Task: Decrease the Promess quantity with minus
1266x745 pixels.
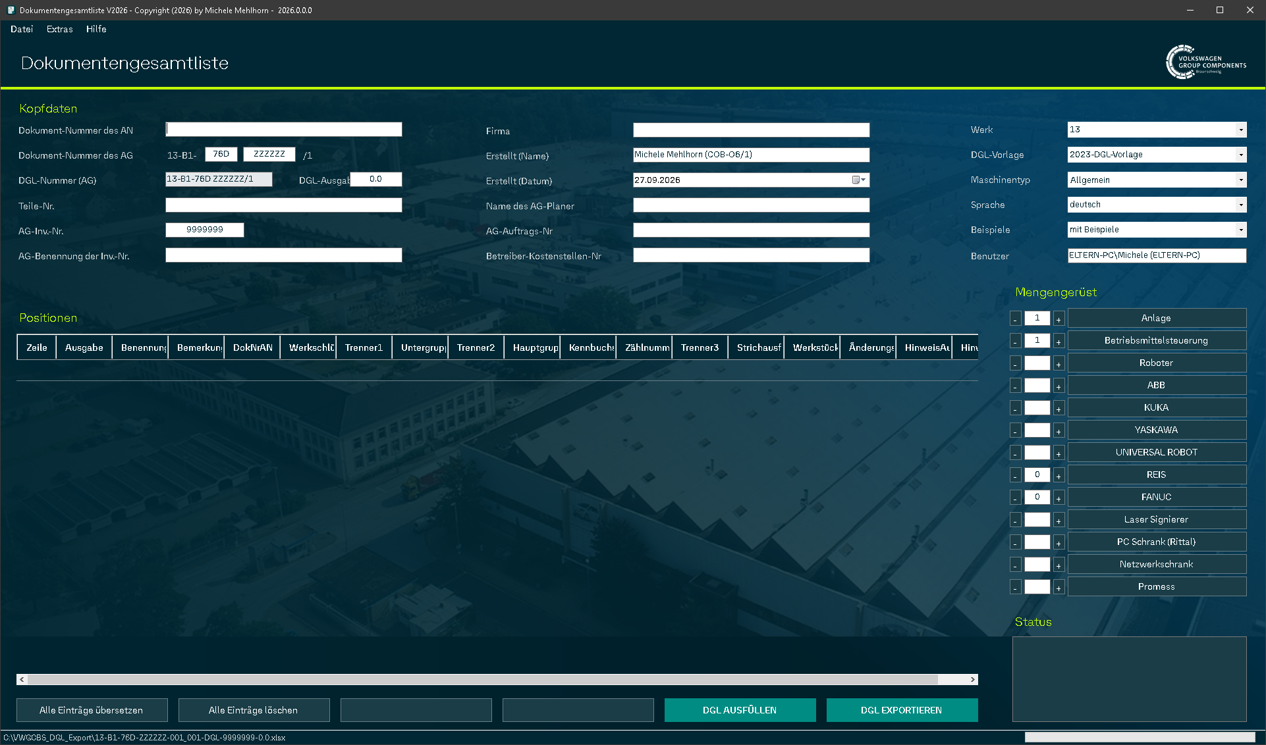Action: (x=1015, y=588)
